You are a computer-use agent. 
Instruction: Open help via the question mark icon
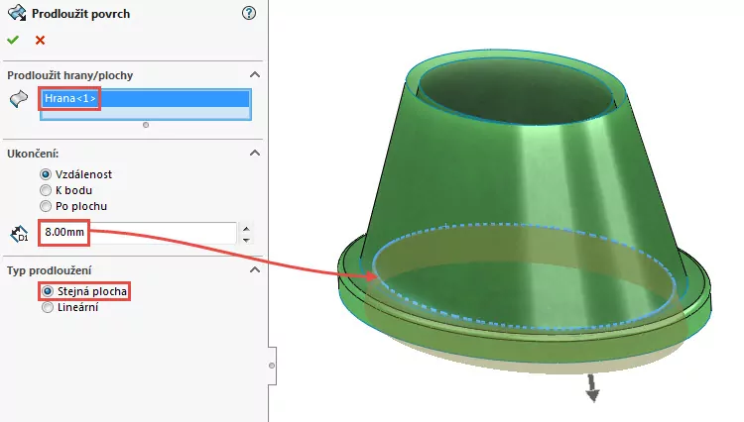tap(249, 13)
